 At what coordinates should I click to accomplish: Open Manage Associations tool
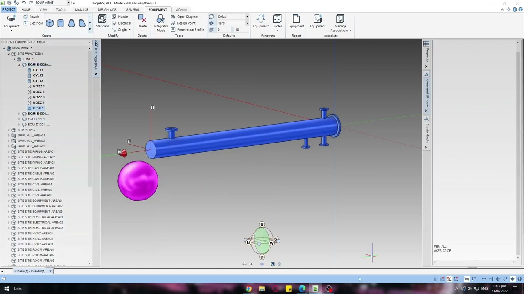341,23
